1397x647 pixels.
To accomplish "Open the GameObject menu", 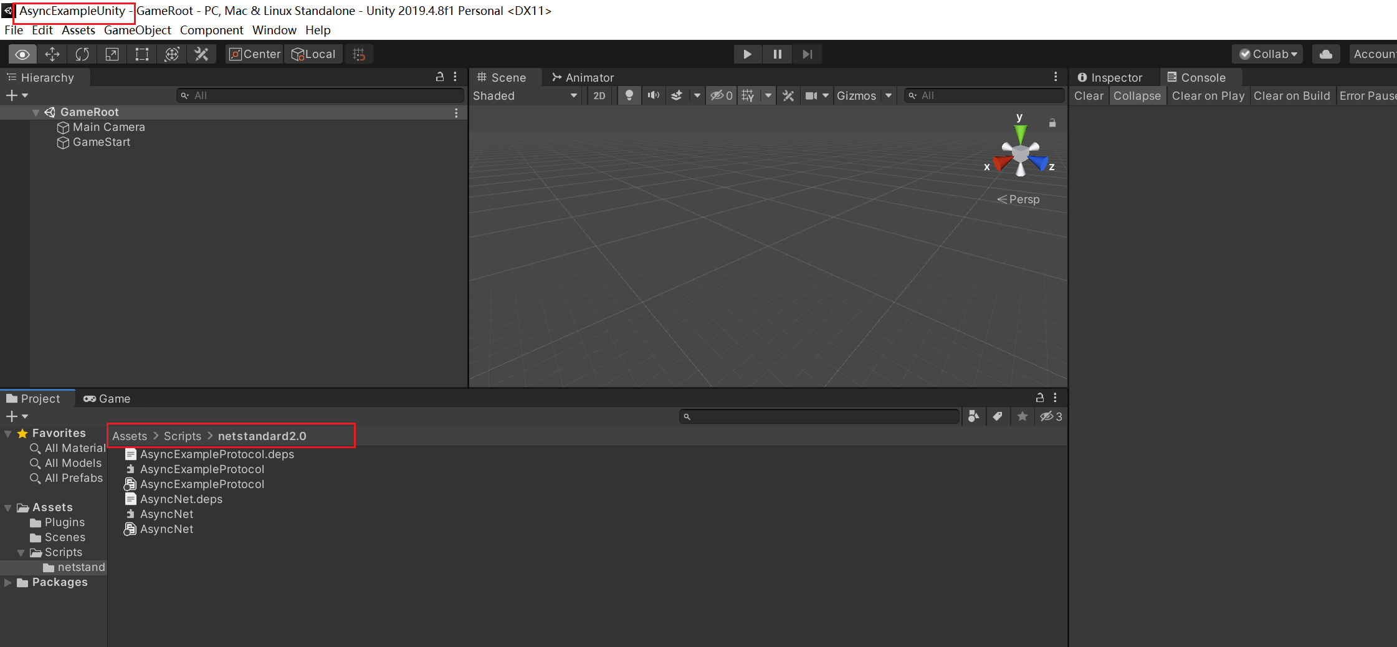I will (137, 30).
